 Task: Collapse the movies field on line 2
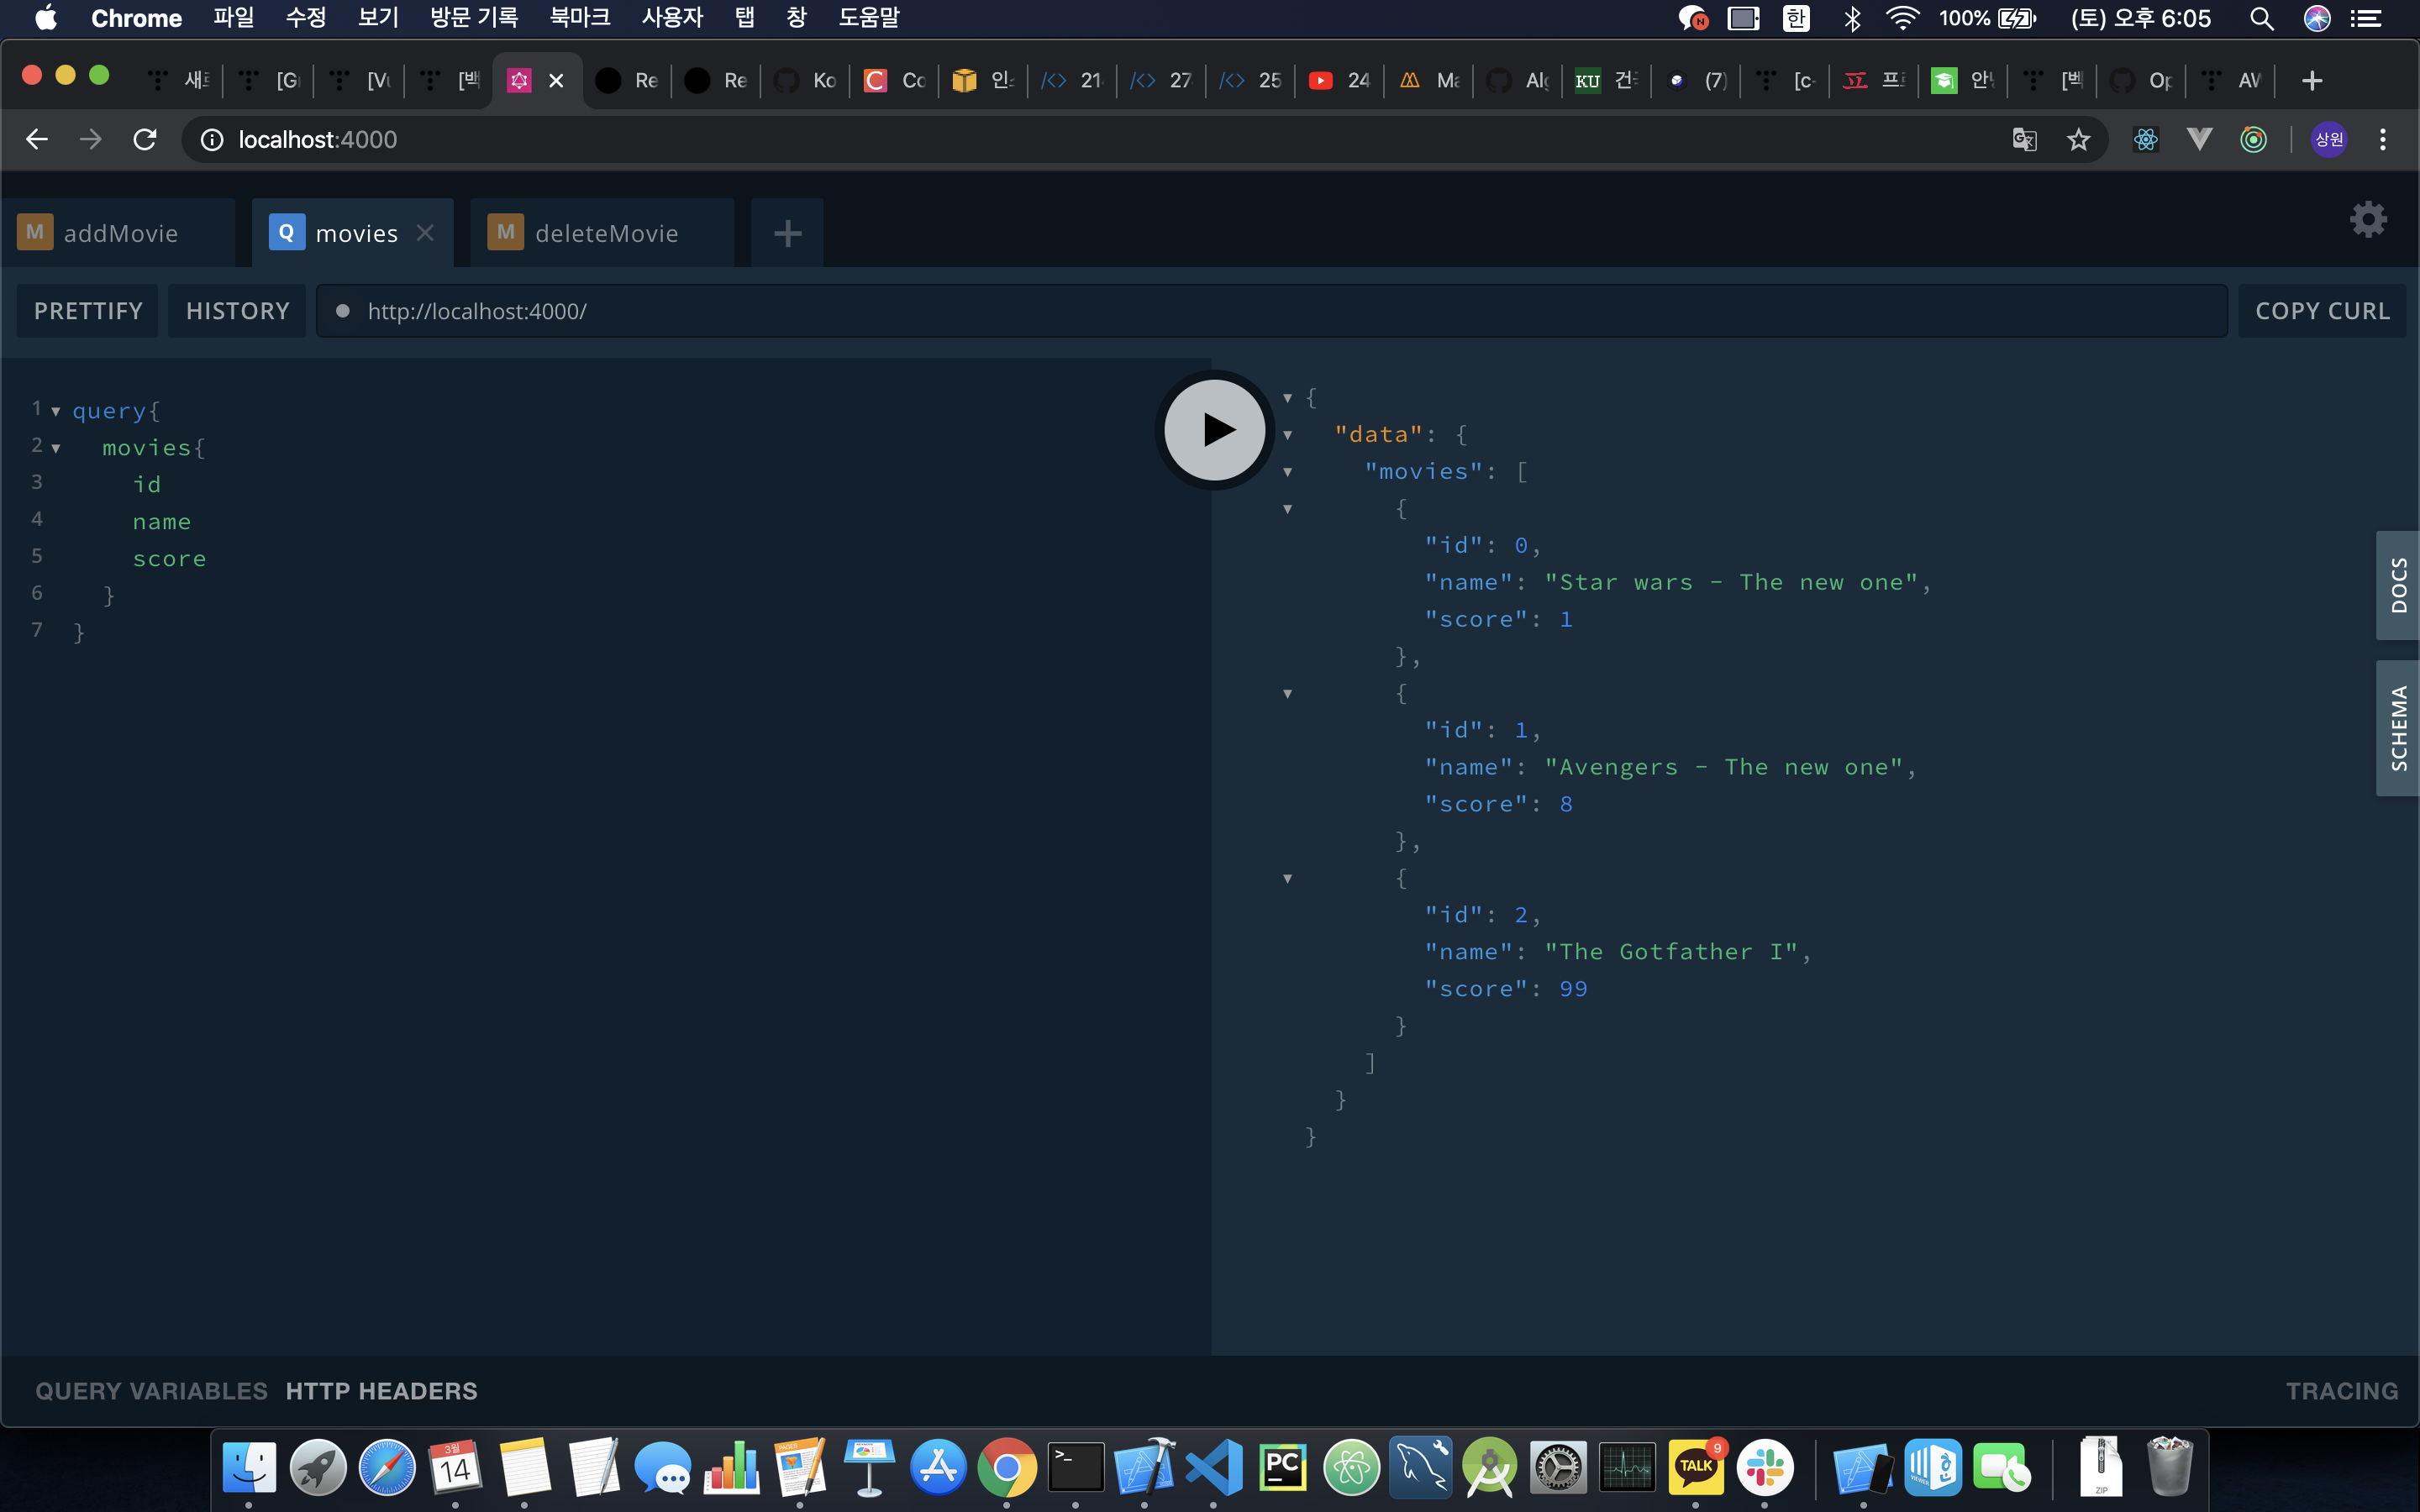click(x=56, y=448)
